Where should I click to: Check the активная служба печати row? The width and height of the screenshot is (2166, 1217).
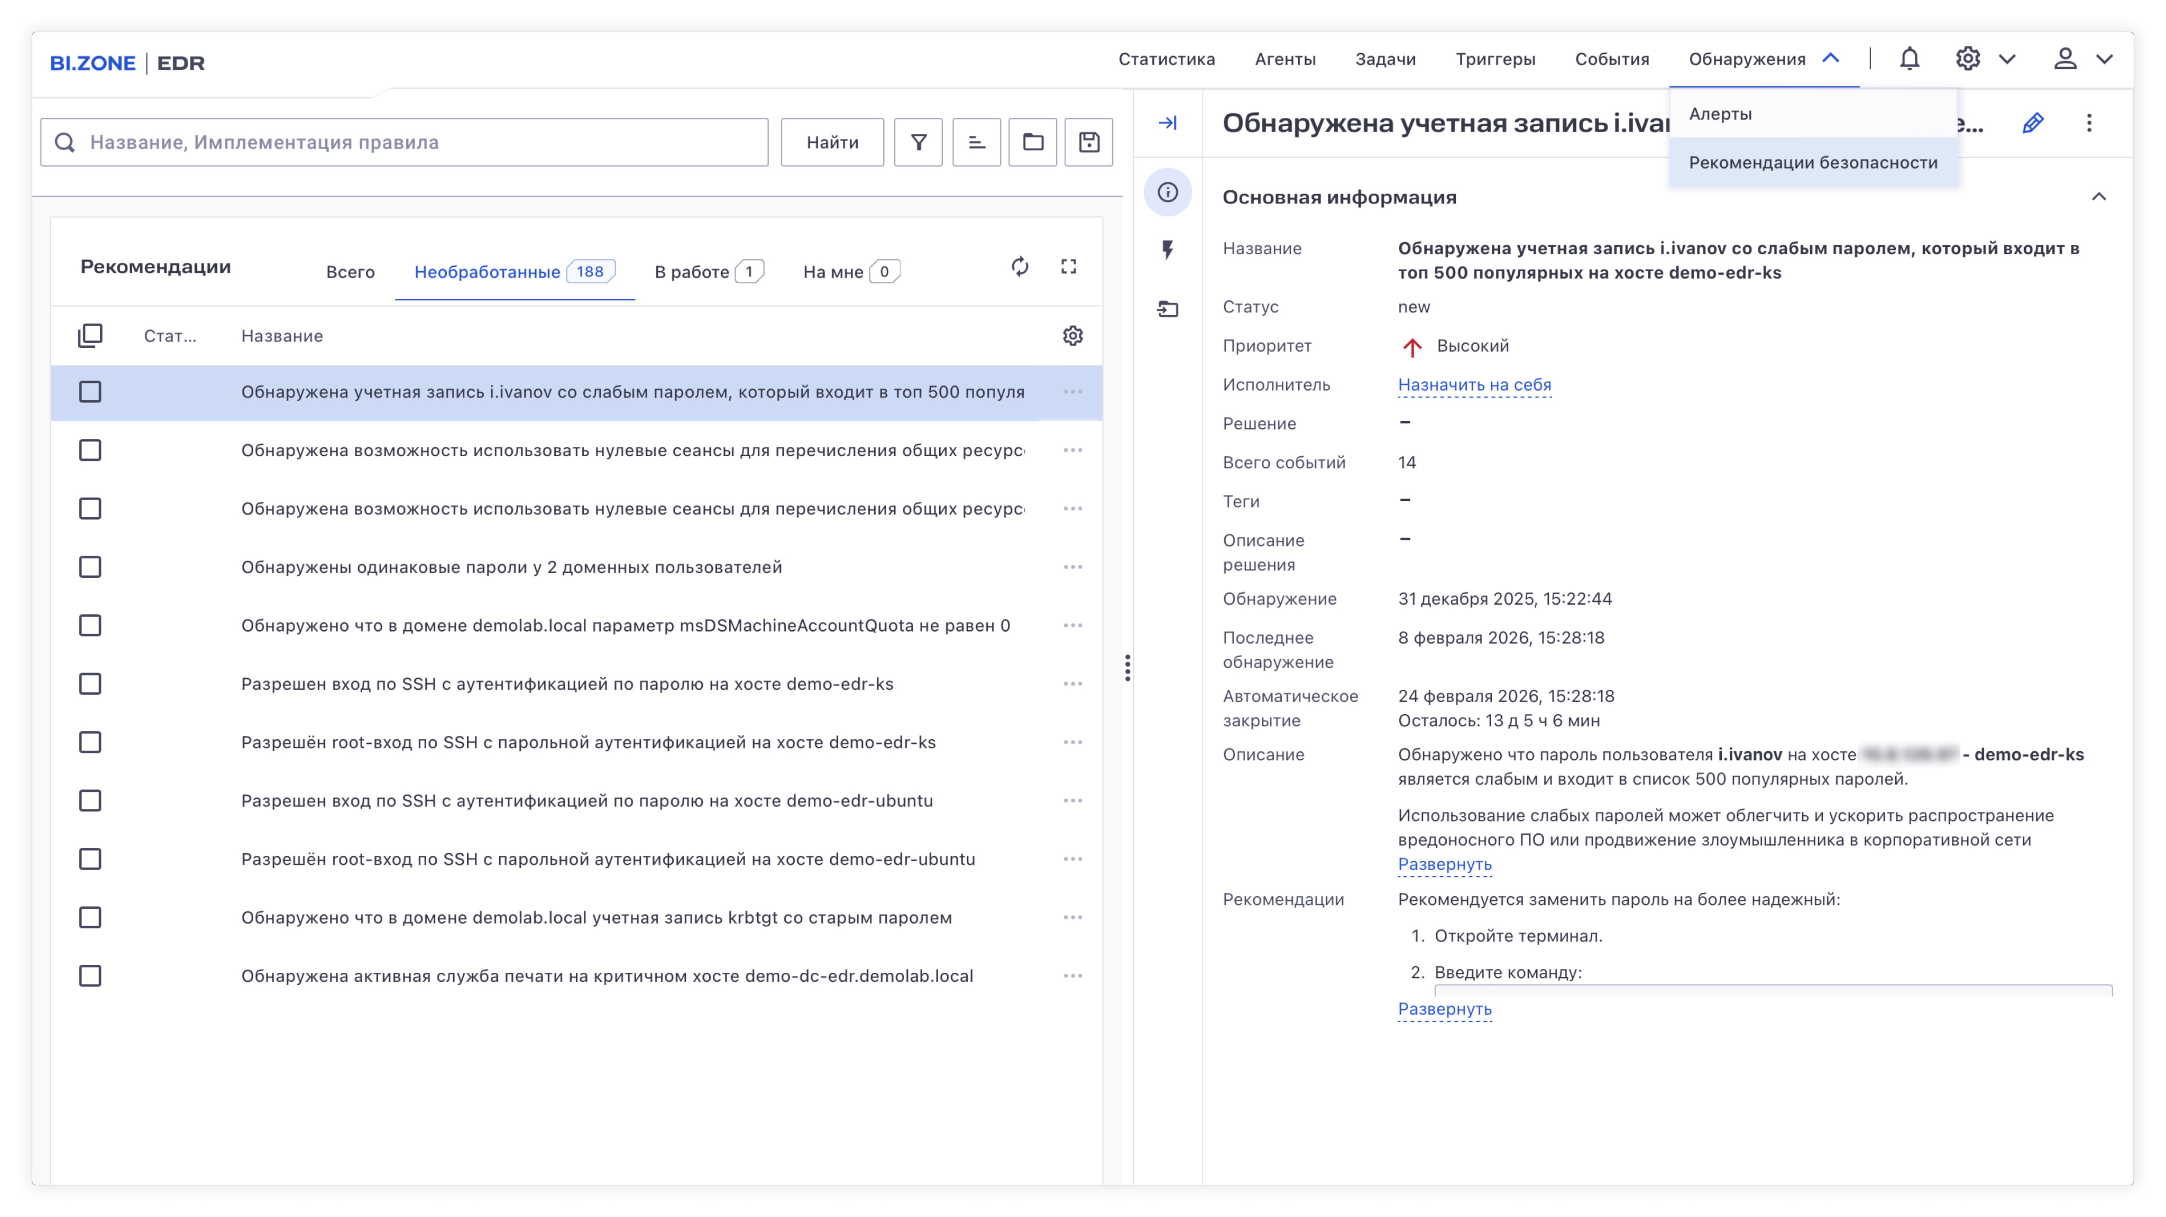[90, 976]
